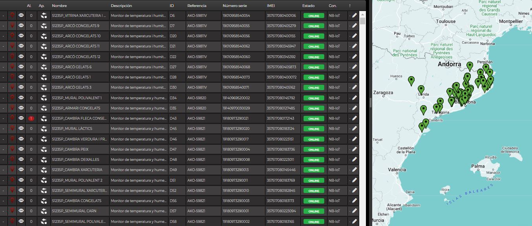Click the Ap. icon for ARCÓ GELATS 3
Screen dimensions: 532x226
[x=44, y=87]
